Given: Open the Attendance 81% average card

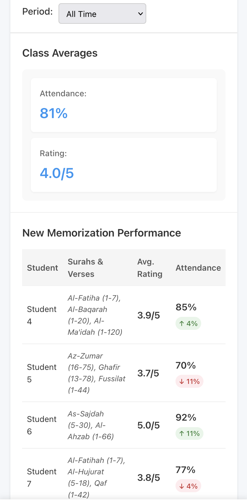Looking at the screenshot, I should click(123, 105).
